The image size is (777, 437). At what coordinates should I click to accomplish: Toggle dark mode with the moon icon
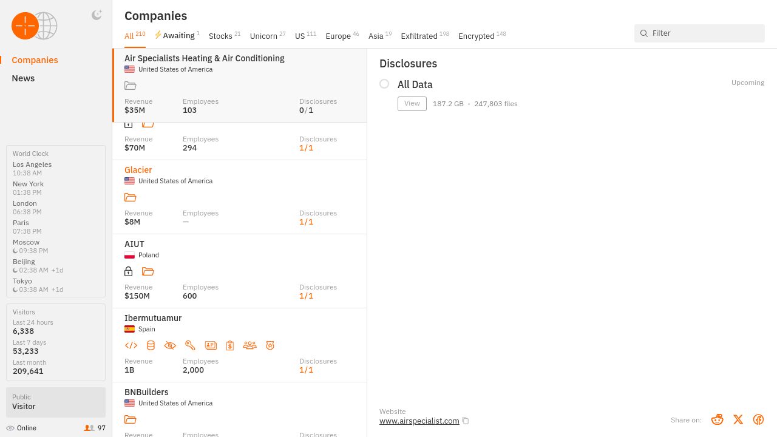click(x=97, y=15)
